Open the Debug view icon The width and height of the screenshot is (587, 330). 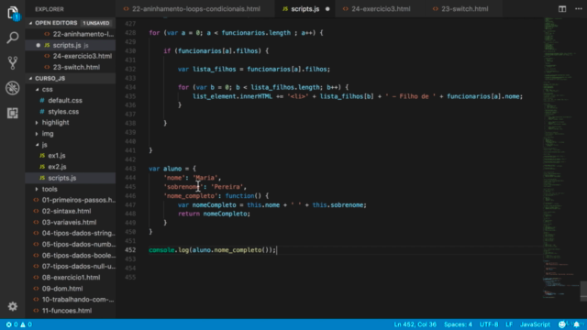13,88
